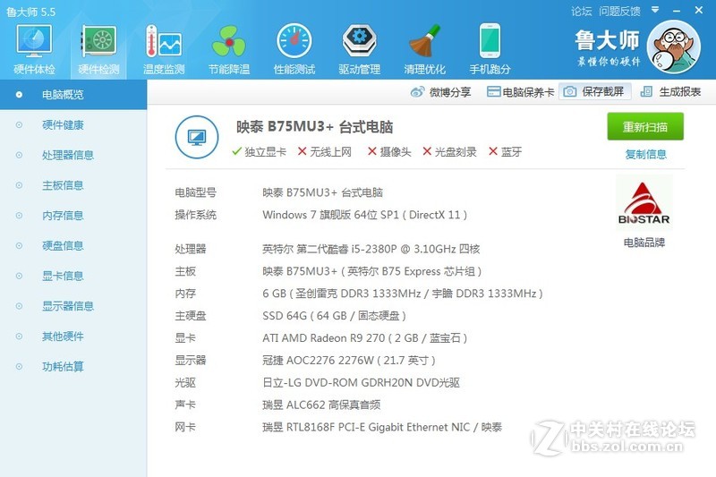716x477 pixels.
Task: Click the i5-2380P processor value
Action: coord(371,249)
